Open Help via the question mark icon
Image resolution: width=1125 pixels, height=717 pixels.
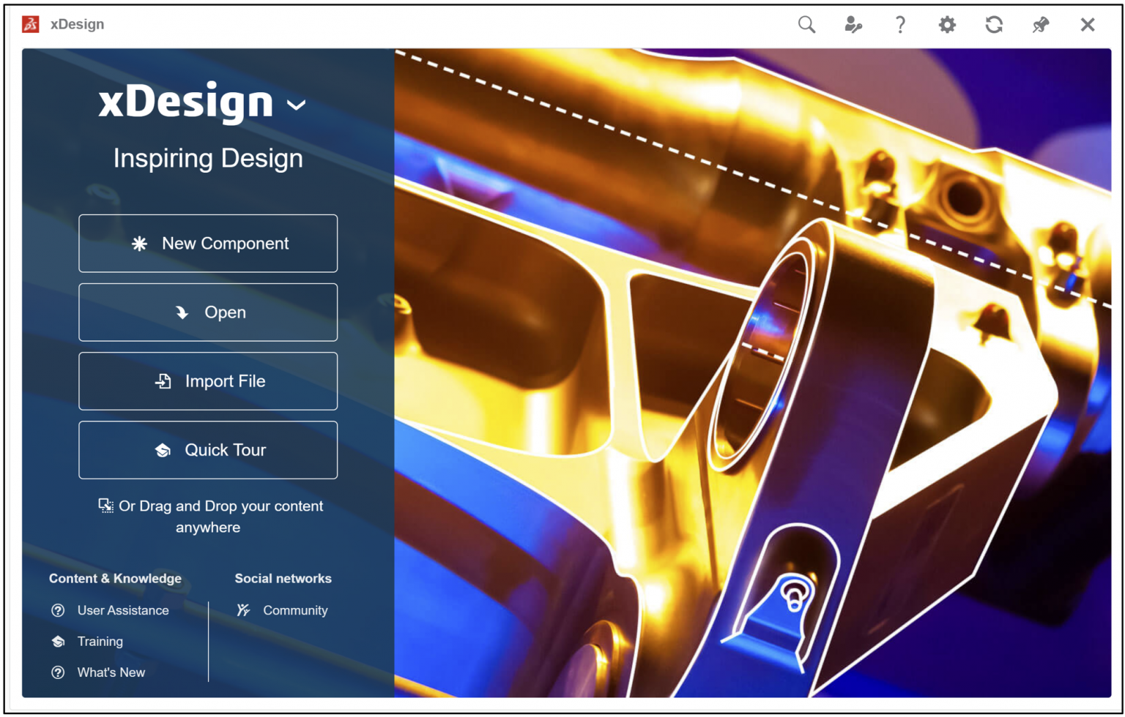click(x=900, y=24)
